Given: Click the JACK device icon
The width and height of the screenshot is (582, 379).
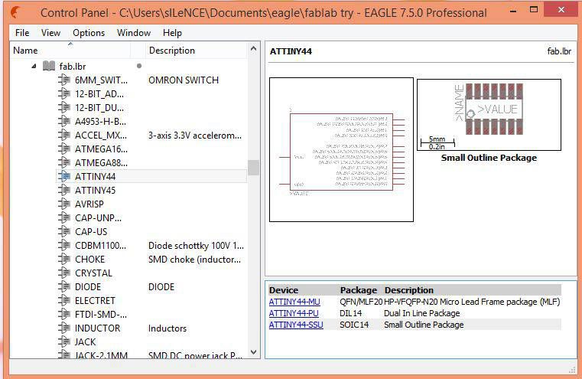Looking at the screenshot, I should click(64, 341).
